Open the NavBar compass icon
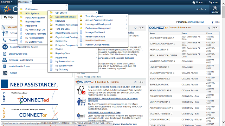This screenshot has width=225, height=126. [215, 8]
